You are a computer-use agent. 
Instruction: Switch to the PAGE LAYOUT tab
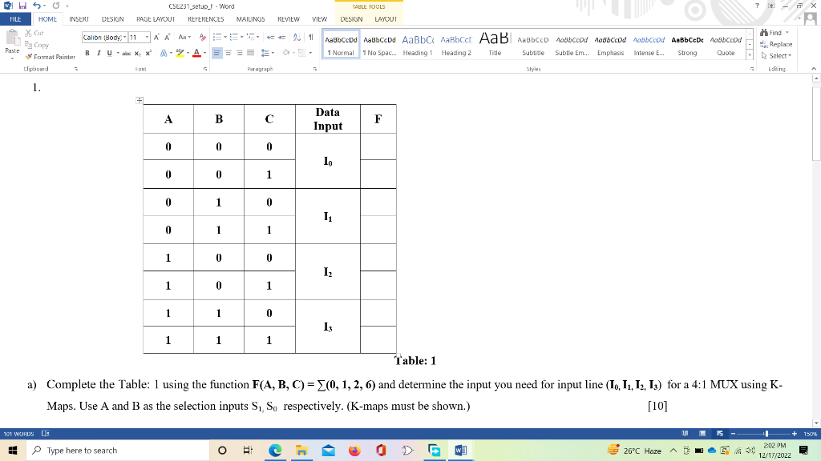click(156, 19)
